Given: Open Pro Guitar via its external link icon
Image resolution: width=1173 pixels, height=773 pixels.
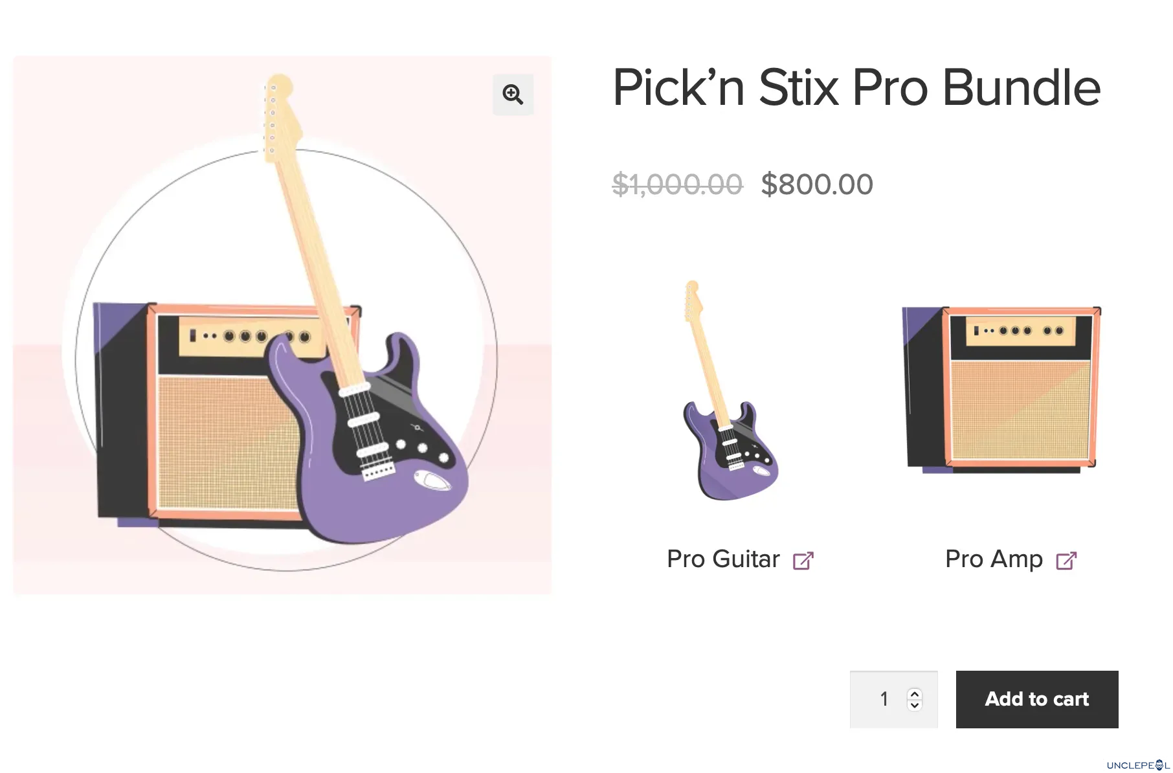Looking at the screenshot, I should tap(804, 560).
